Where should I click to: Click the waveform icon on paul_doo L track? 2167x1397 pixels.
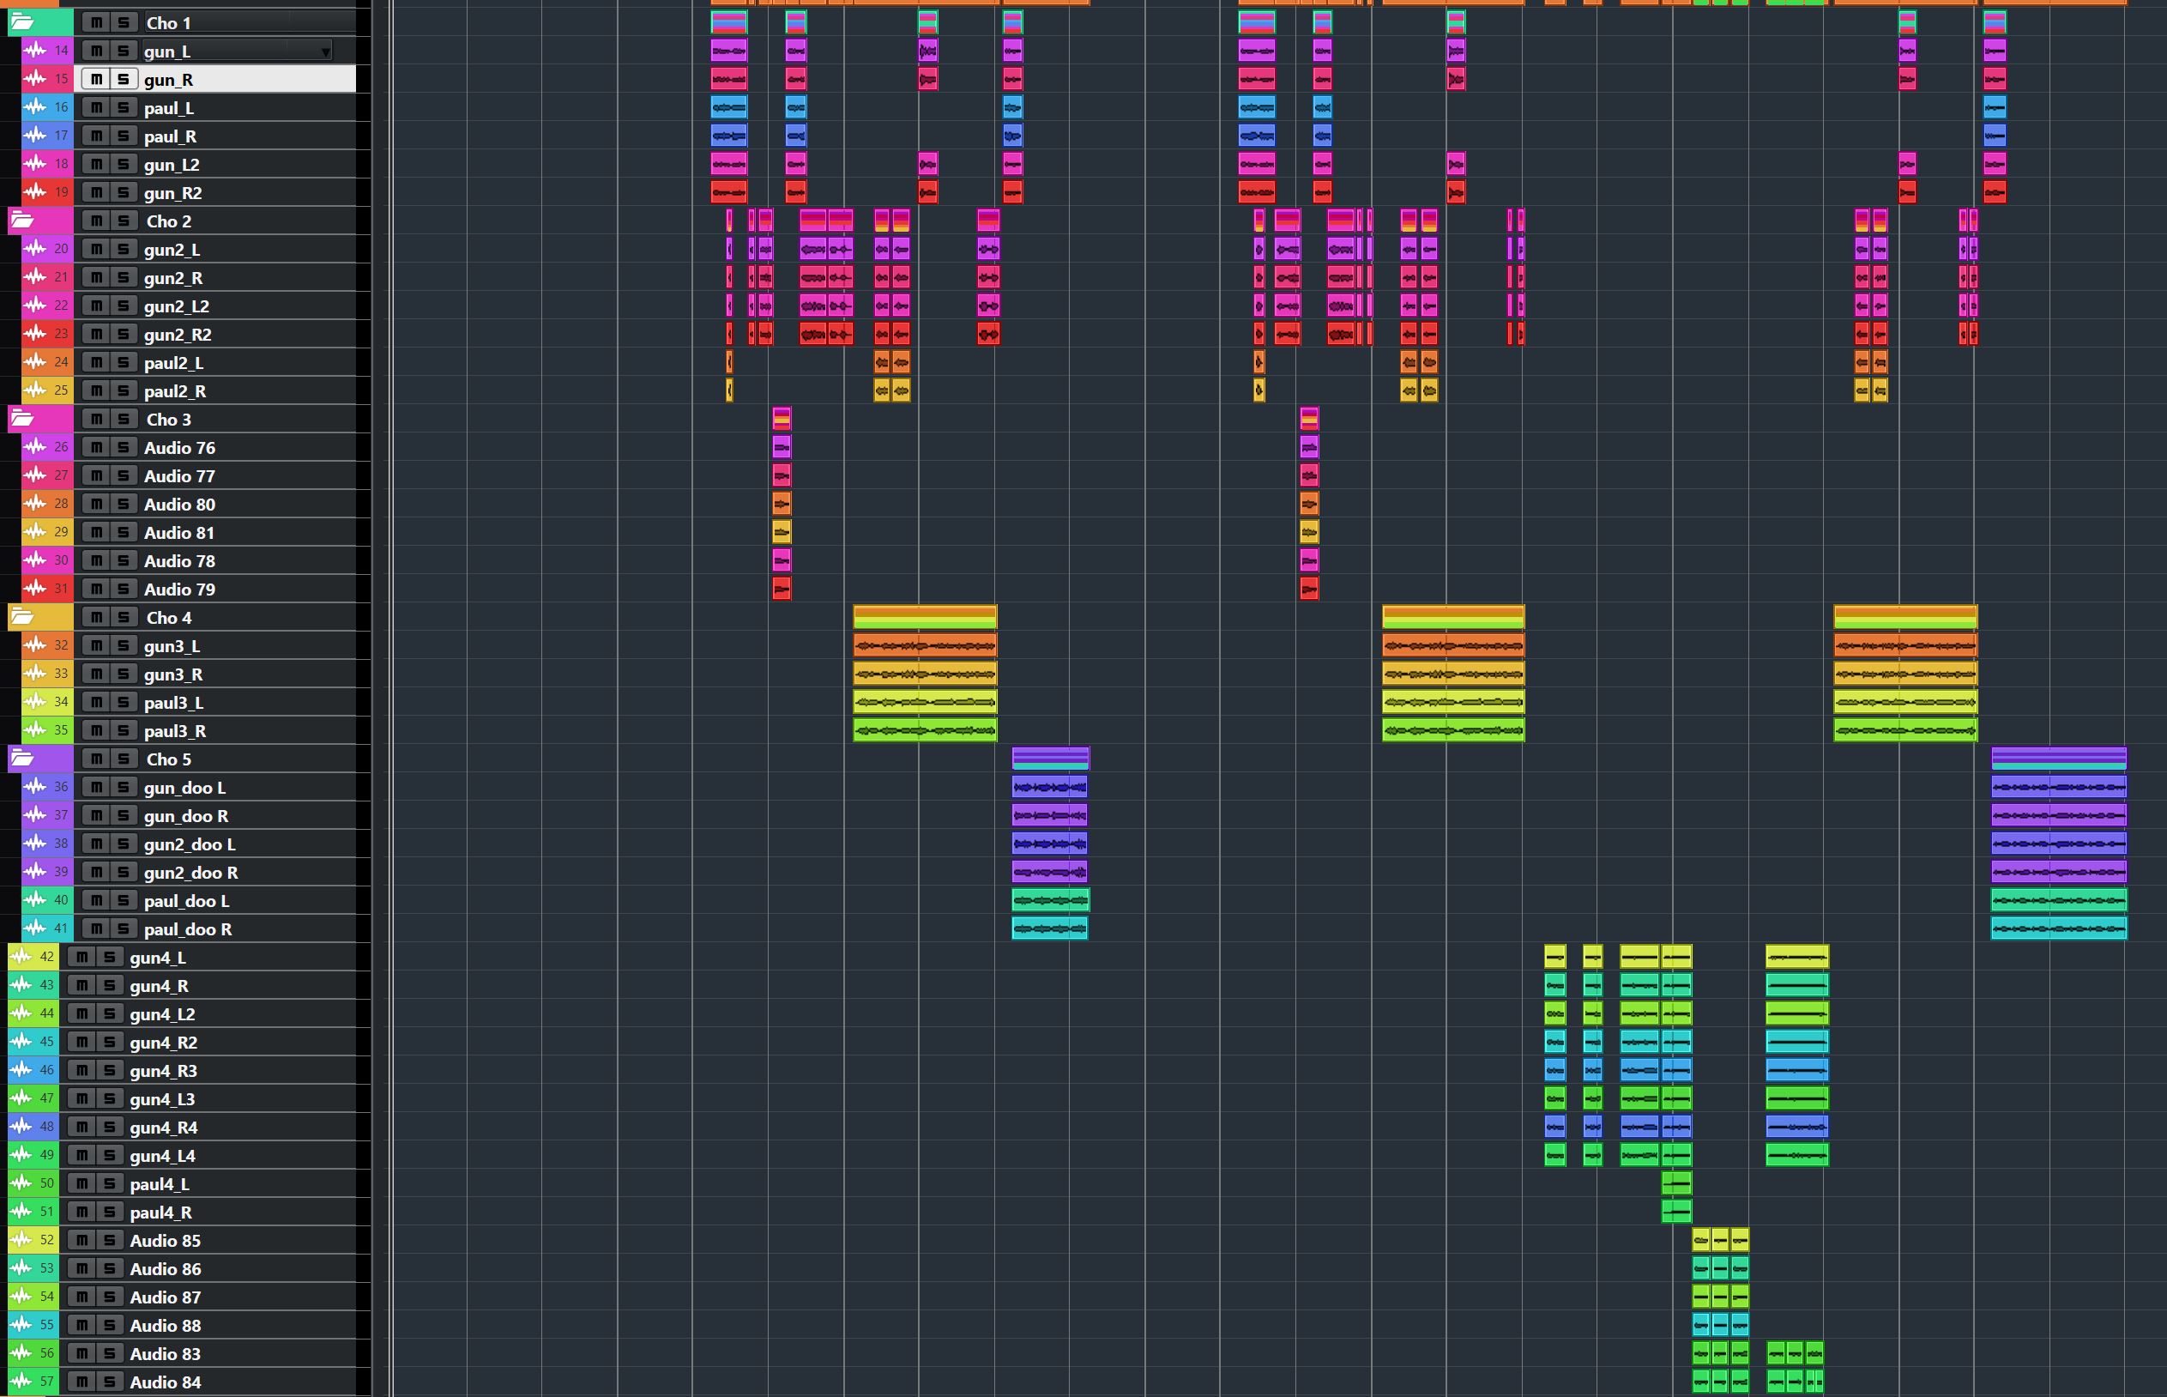tap(34, 900)
